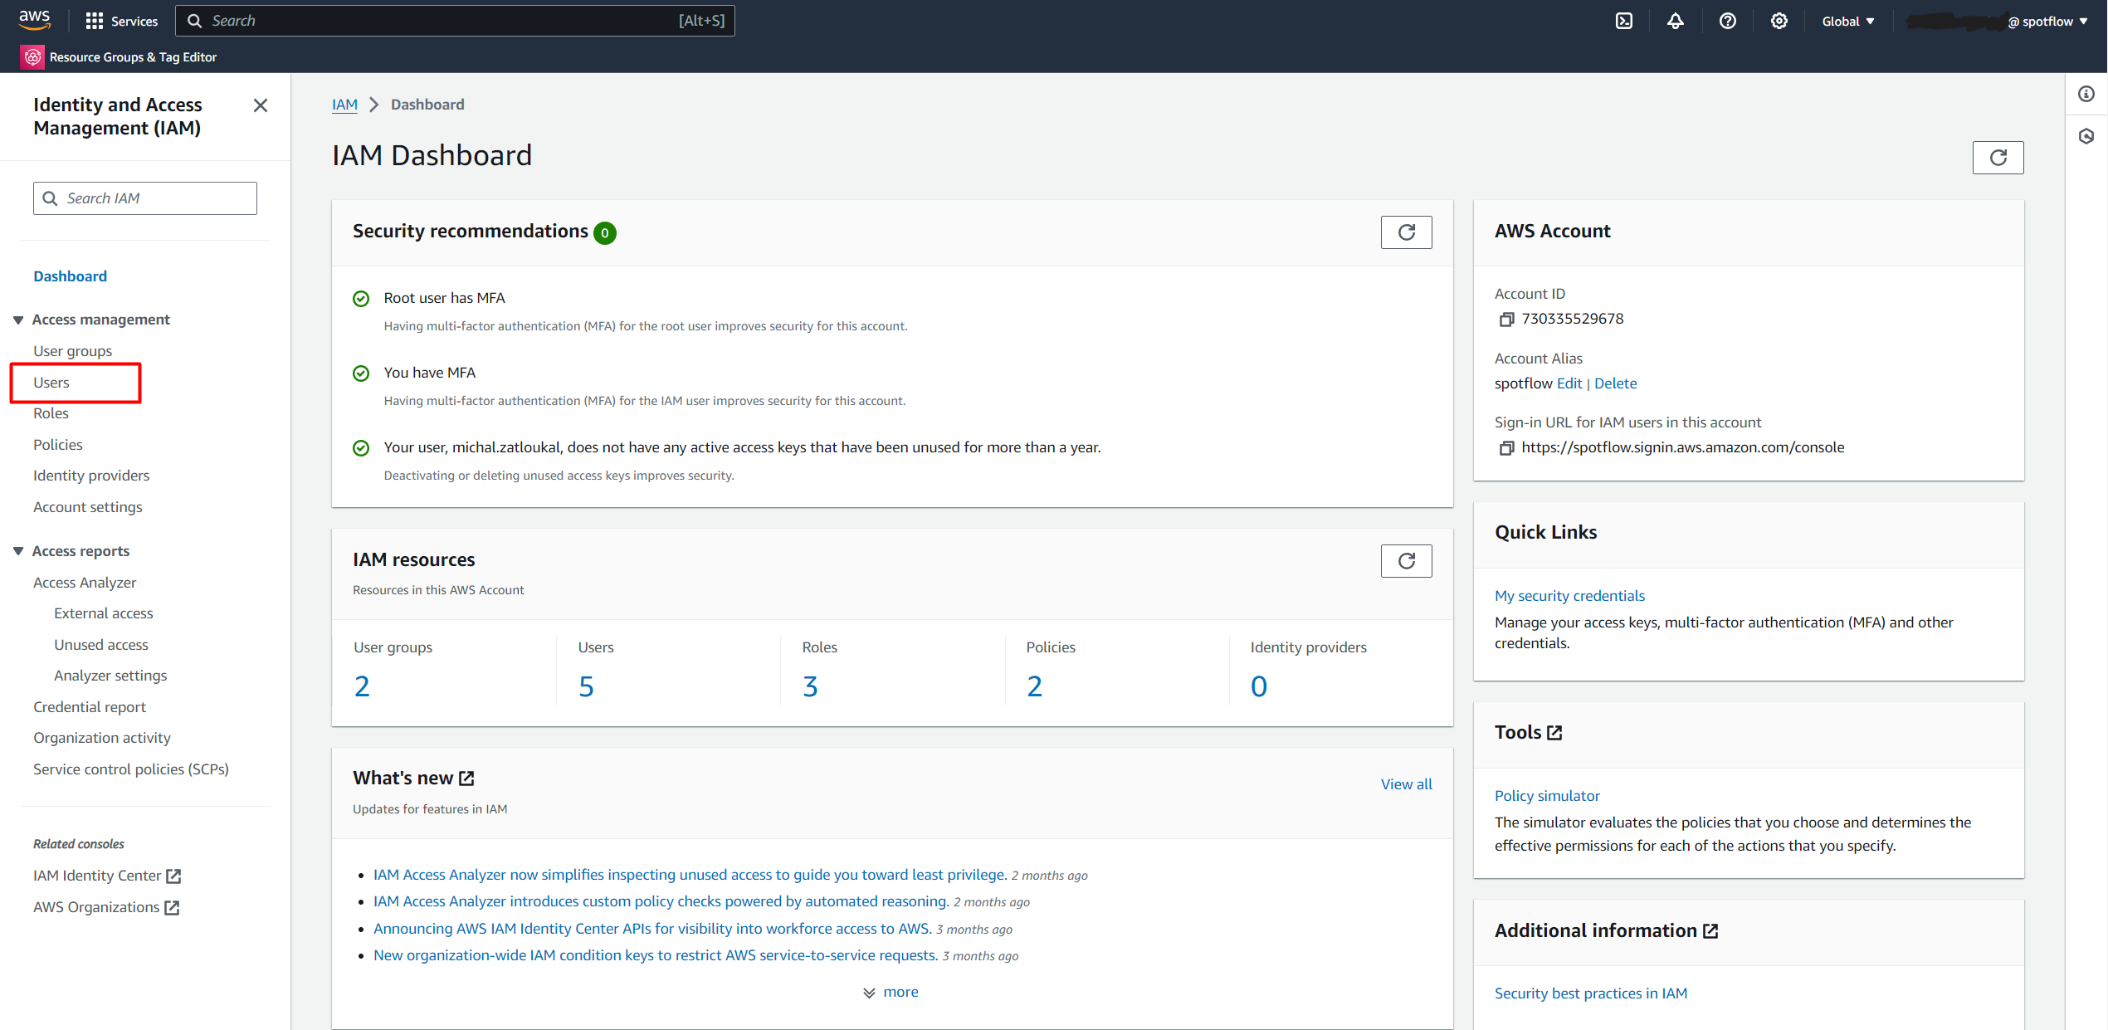The image size is (2108, 1030).
Task: Open the Global region dropdown
Action: click(1848, 22)
